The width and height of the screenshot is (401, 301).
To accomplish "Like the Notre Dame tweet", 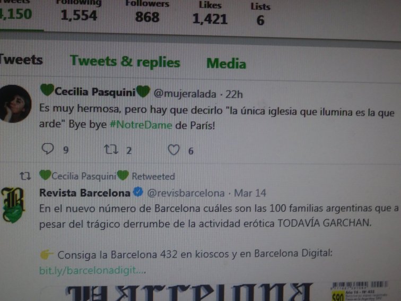I will click(173, 150).
